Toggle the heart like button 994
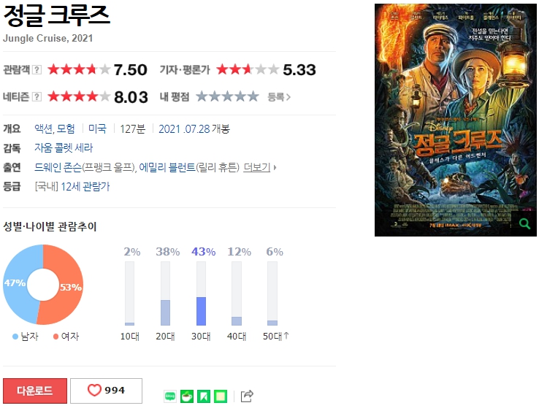The width and height of the screenshot is (539, 411). click(106, 391)
